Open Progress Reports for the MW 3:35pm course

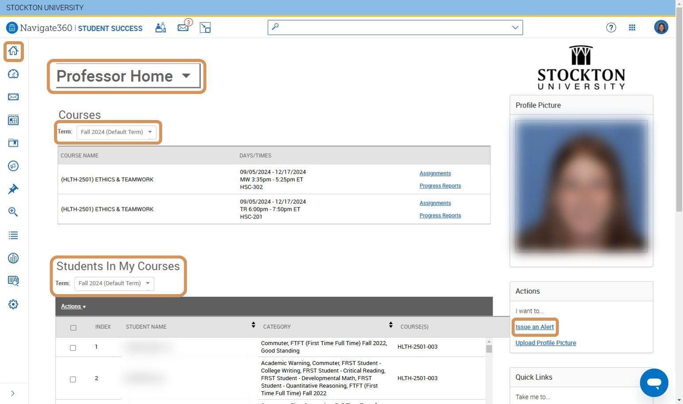click(x=440, y=186)
